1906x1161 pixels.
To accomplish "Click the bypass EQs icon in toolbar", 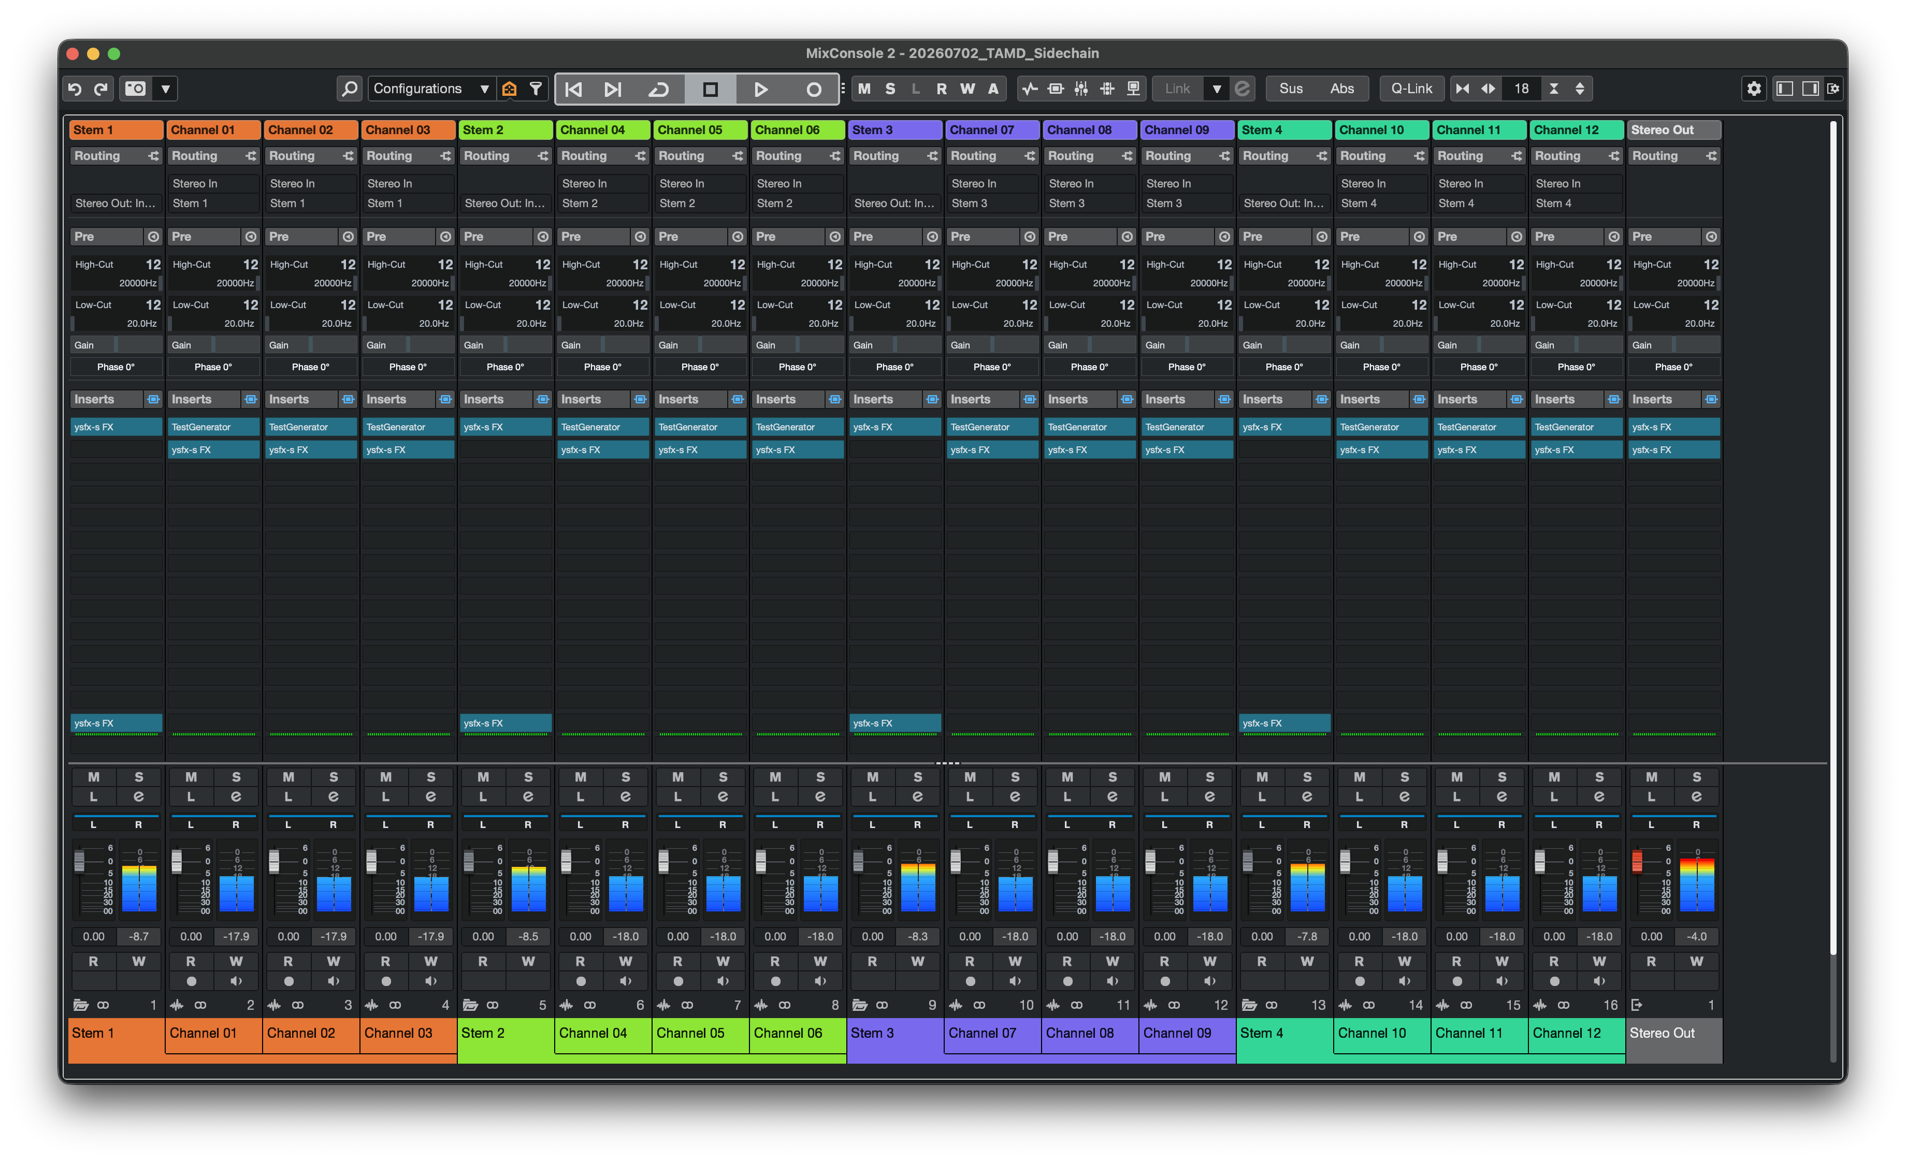I will (1055, 89).
